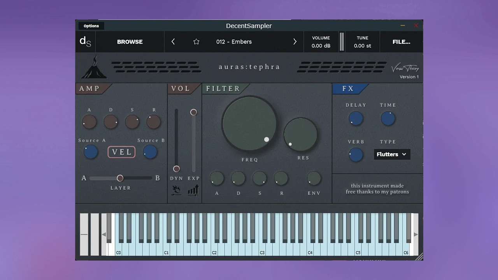The height and width of the screenshot is (280, 498).
Task: Click the AMP release R knob
Action: pos(153,122)
